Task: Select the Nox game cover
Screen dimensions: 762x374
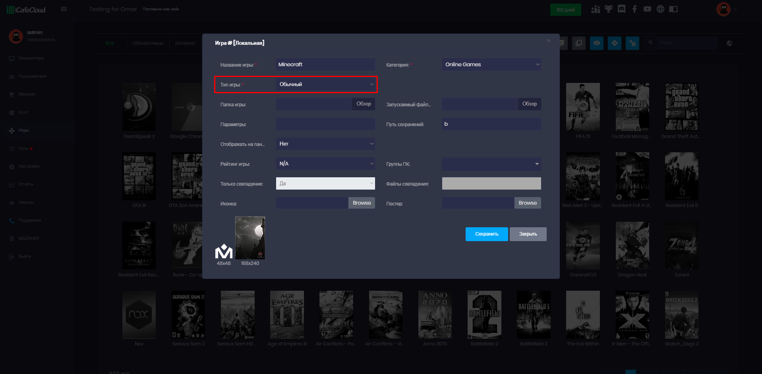Action: 139,315
